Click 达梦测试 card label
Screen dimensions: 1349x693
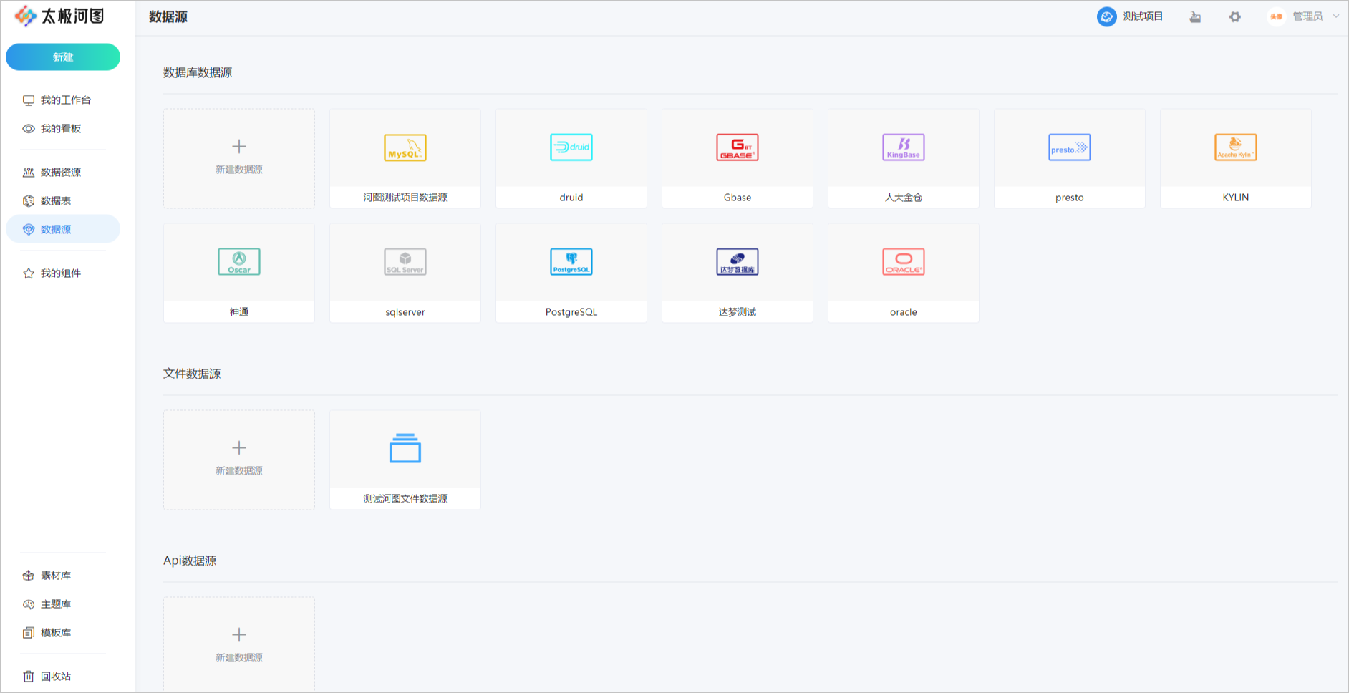[738, 312]
